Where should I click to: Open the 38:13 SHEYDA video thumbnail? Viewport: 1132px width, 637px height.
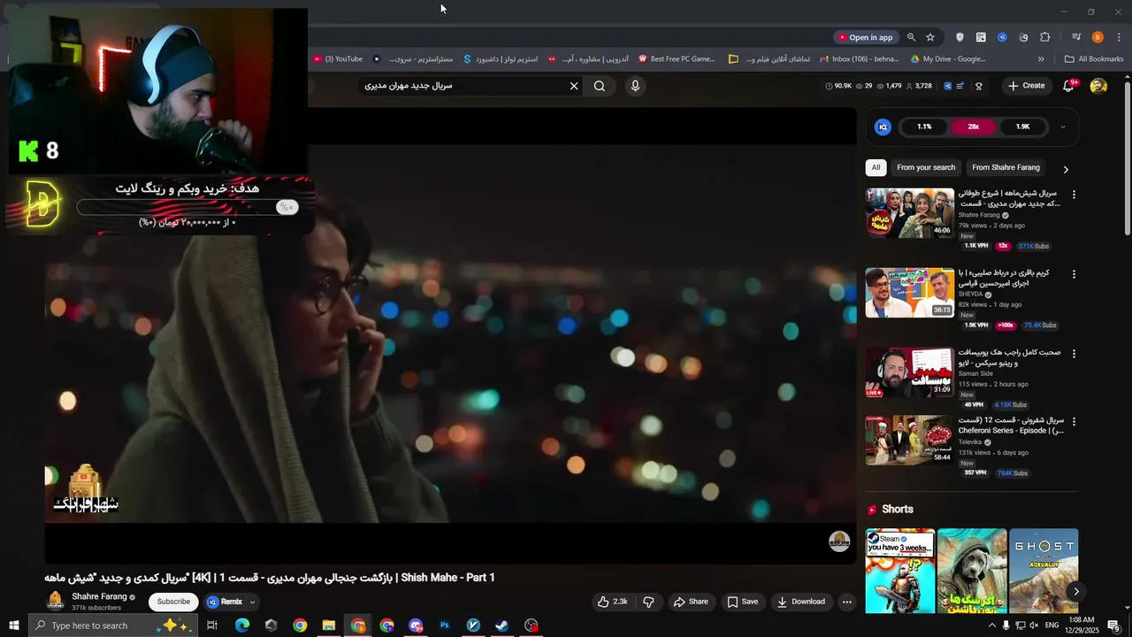910,293
